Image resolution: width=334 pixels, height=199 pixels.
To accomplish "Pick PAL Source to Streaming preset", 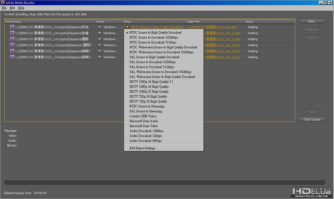I will tap(164, 111).
